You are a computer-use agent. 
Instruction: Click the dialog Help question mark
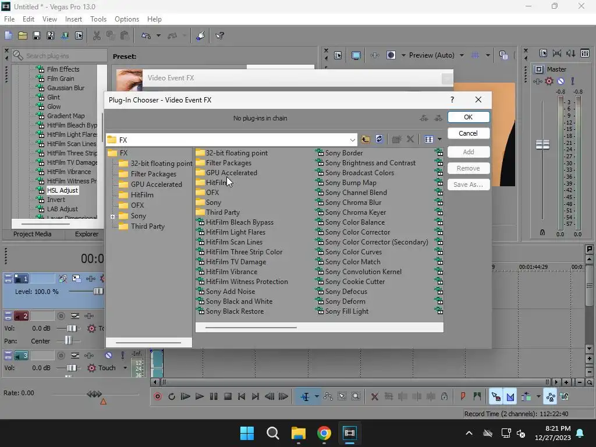point(452,100)
